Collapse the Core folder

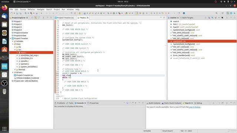(13, 44)
